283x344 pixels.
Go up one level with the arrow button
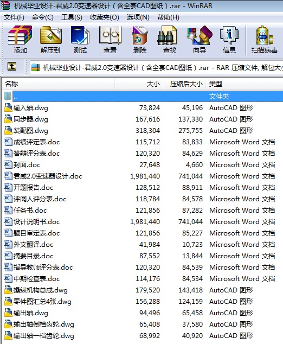12,66
